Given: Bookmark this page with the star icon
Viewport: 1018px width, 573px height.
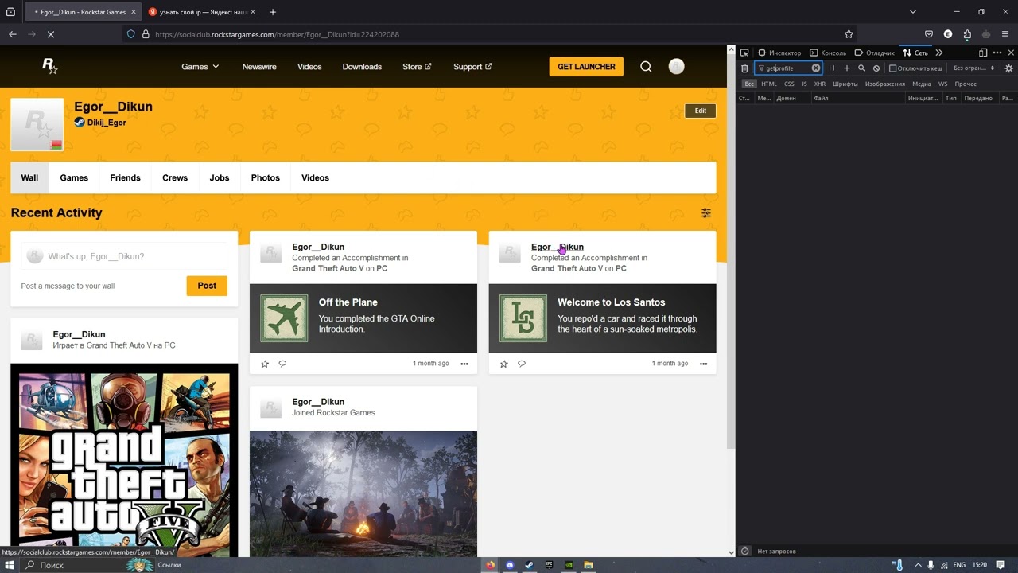Looking at the screenshot, I should [x=849, y=34].
